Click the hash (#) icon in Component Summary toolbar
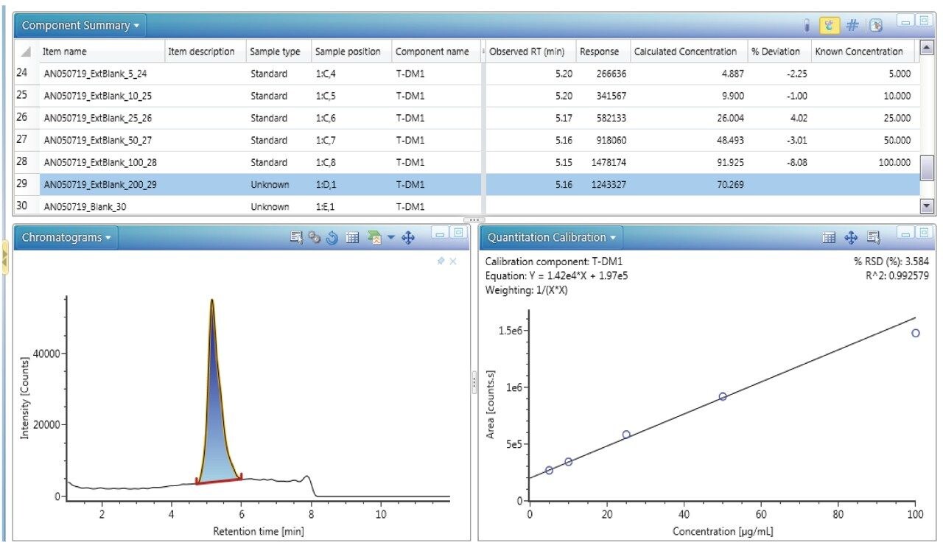Viewport: 943px width, 548px height. (852, 26)
